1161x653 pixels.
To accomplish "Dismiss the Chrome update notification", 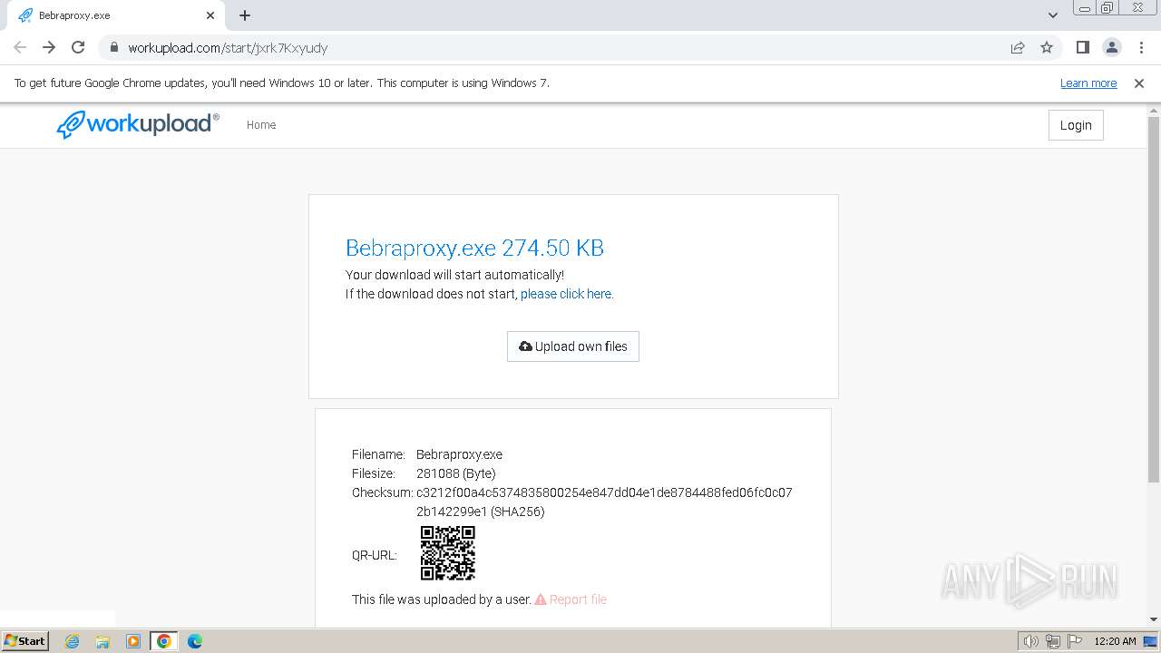I will (x=1139, y=83).
